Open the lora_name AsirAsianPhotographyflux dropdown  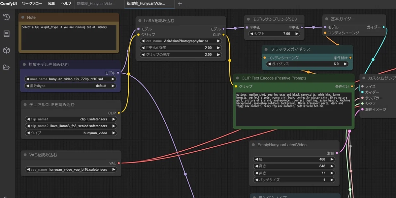coord(181,41)
